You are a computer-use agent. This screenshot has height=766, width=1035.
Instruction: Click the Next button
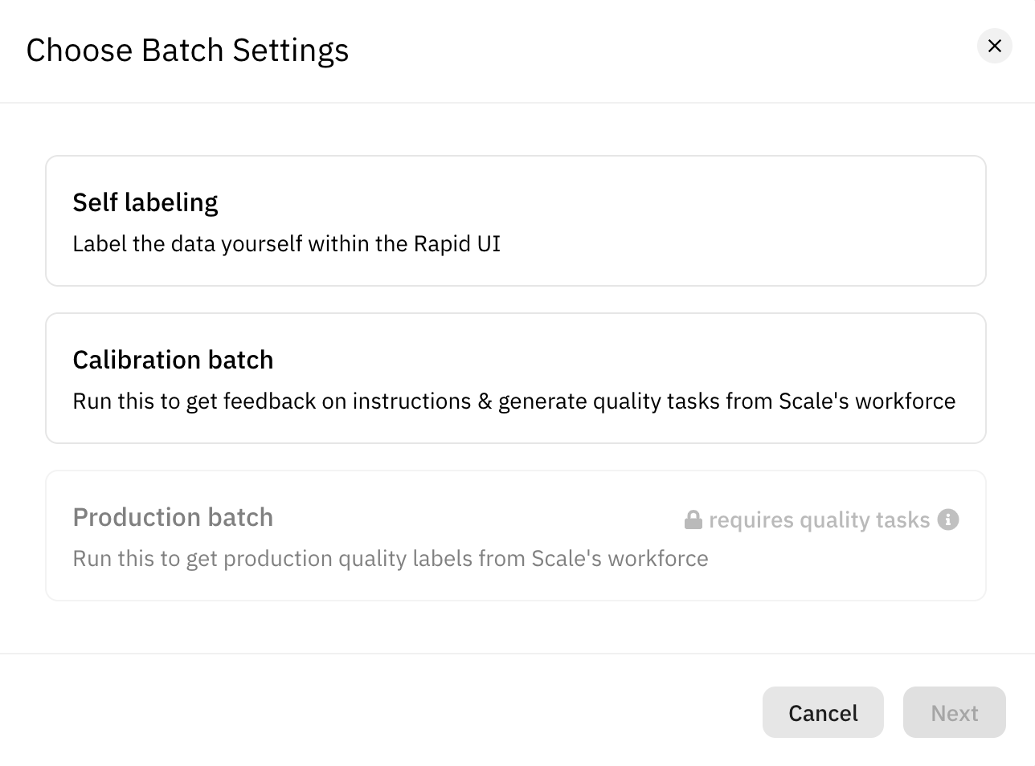pos(954,712)
